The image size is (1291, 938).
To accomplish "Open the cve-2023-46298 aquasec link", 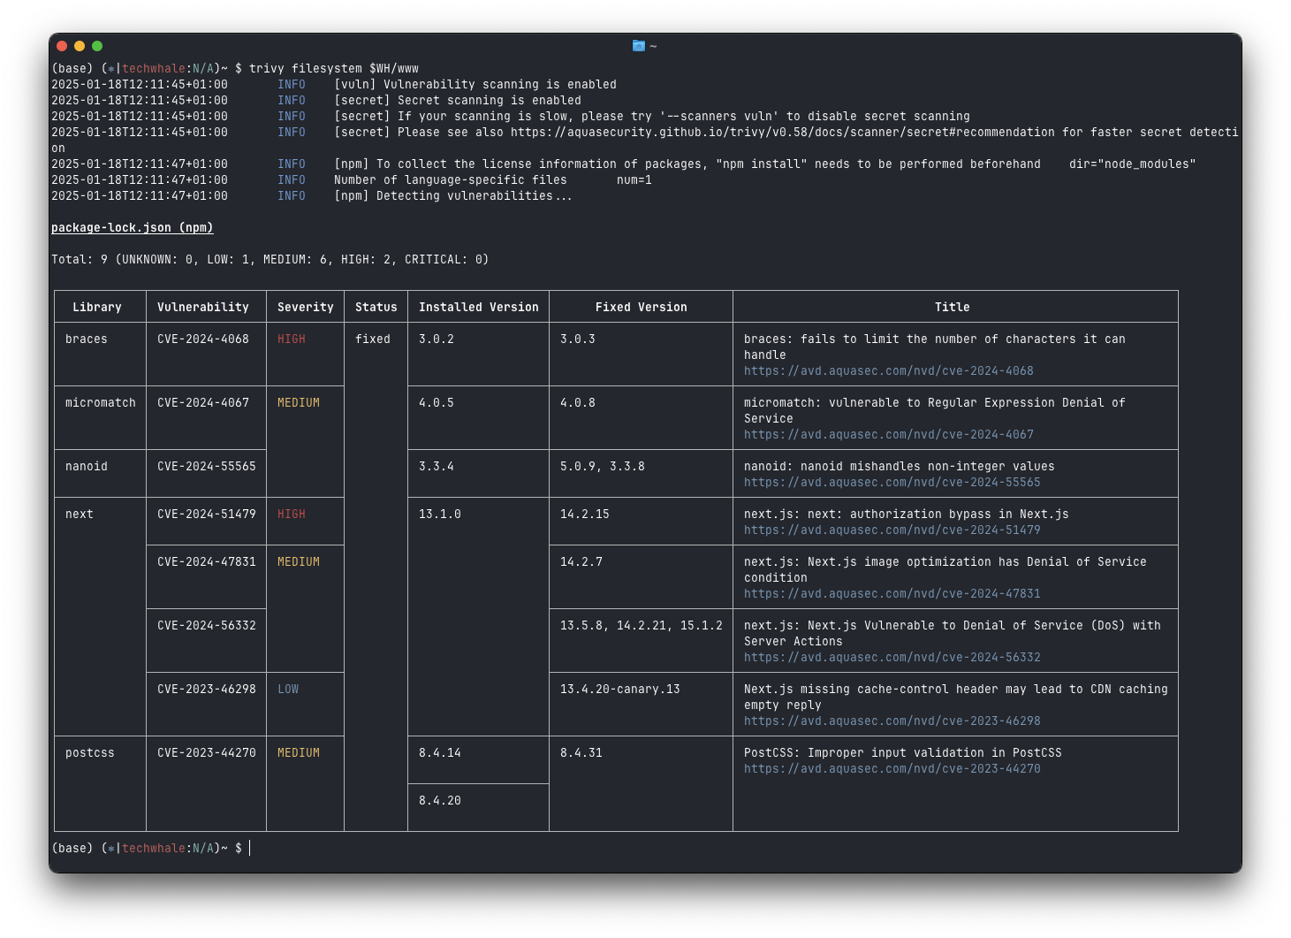I will [892, 721].
